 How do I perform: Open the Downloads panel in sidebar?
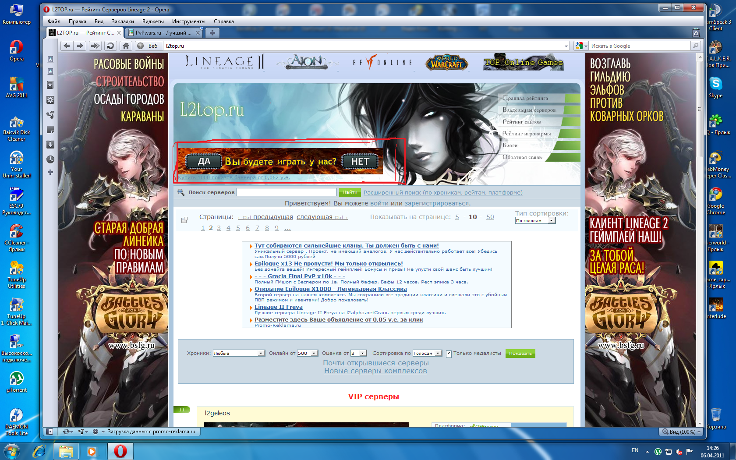(x=50, y=145)
